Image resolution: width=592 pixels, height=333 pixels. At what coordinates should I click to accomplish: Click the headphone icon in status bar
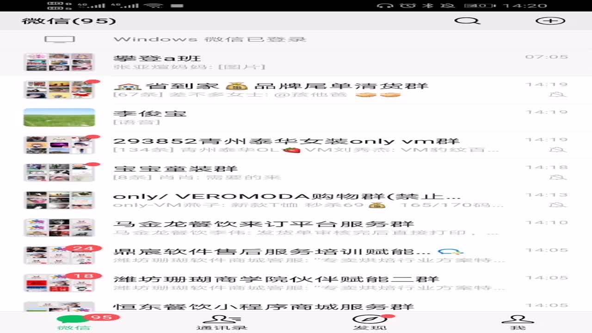385,6
